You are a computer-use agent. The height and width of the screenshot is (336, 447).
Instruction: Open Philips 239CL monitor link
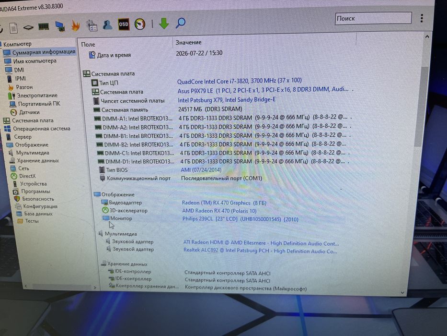pos(241,219)
